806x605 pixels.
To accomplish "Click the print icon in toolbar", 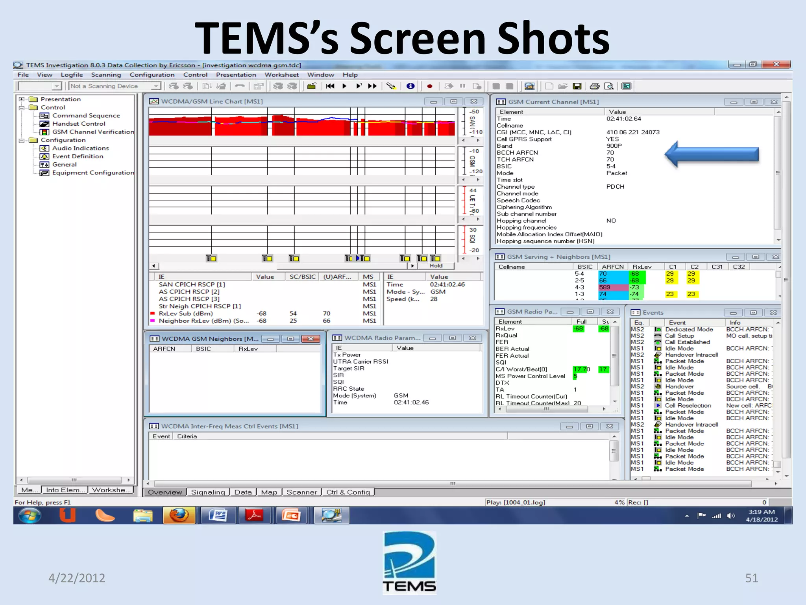I will pyautogui.click(x=595, y=86).
